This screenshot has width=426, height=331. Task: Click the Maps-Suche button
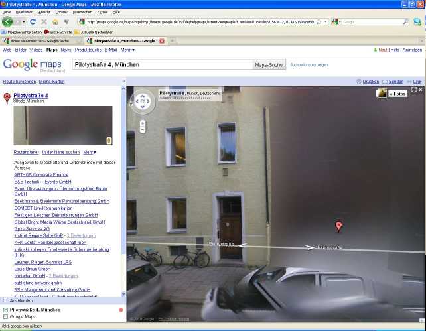[269, 65]
